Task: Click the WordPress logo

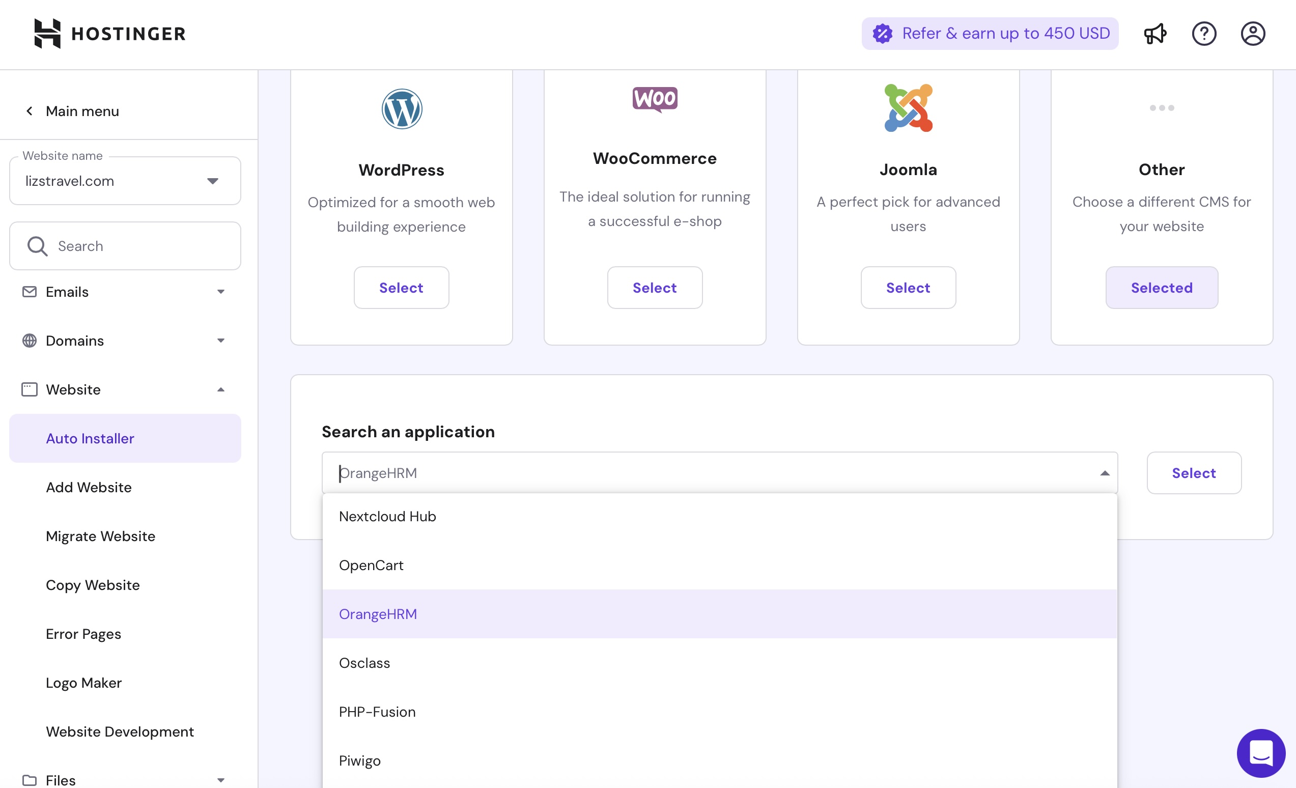Action: click(401, 109)
